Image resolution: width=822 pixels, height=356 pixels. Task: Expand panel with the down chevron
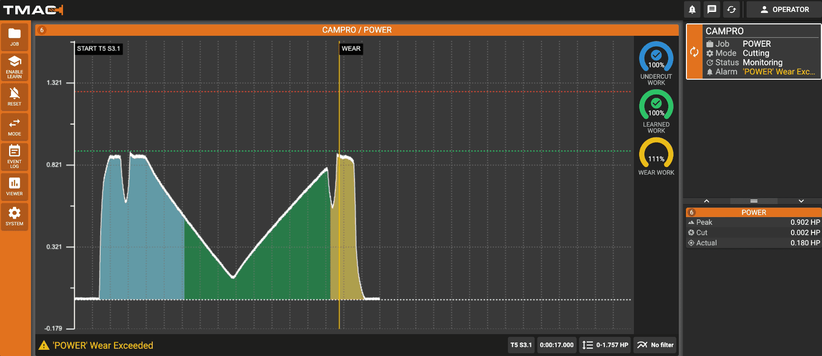tap(801, 201)
